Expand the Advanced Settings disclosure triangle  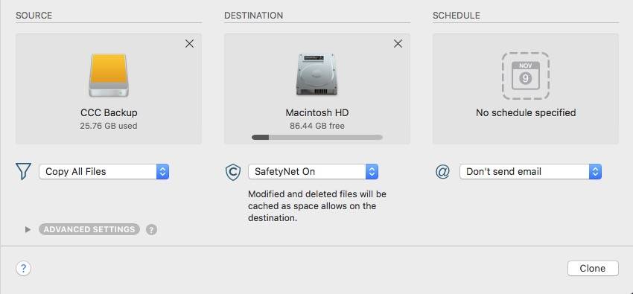(x=28, y=229)
